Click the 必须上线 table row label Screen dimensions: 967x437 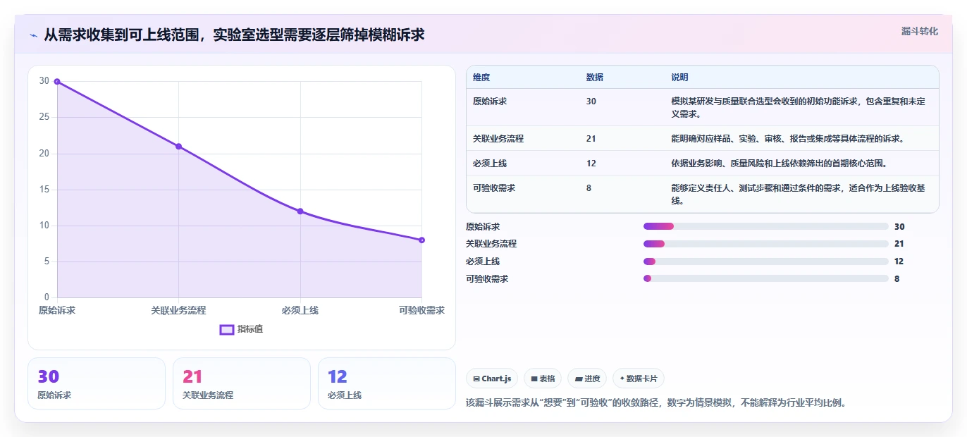point(490,164)
